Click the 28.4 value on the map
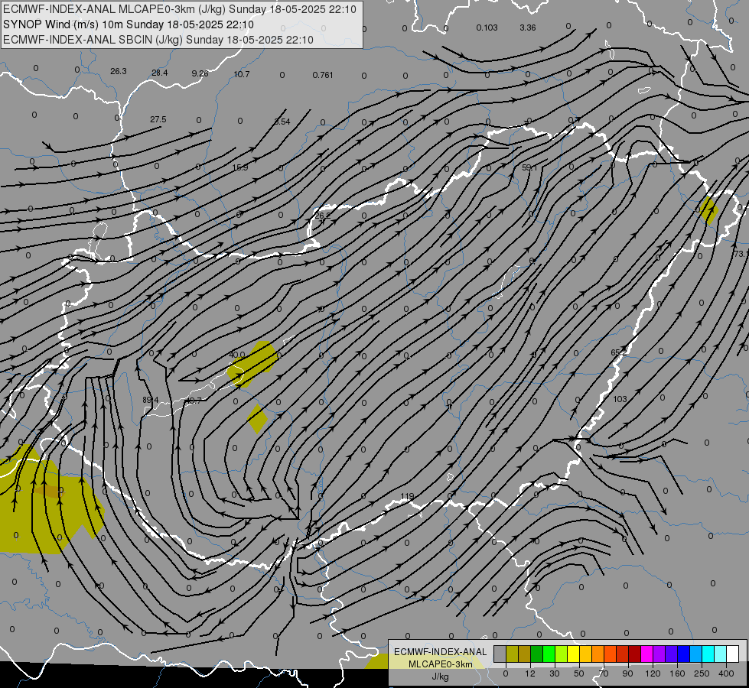 [160, 73]
